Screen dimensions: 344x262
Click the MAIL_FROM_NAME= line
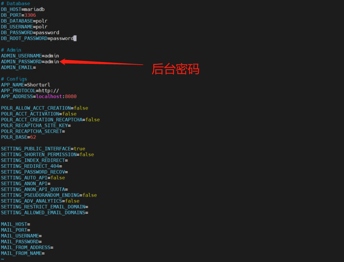pyautogui.click(x=22, y=253)
